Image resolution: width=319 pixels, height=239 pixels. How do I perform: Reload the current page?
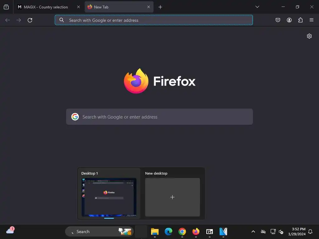coord(30,20)
